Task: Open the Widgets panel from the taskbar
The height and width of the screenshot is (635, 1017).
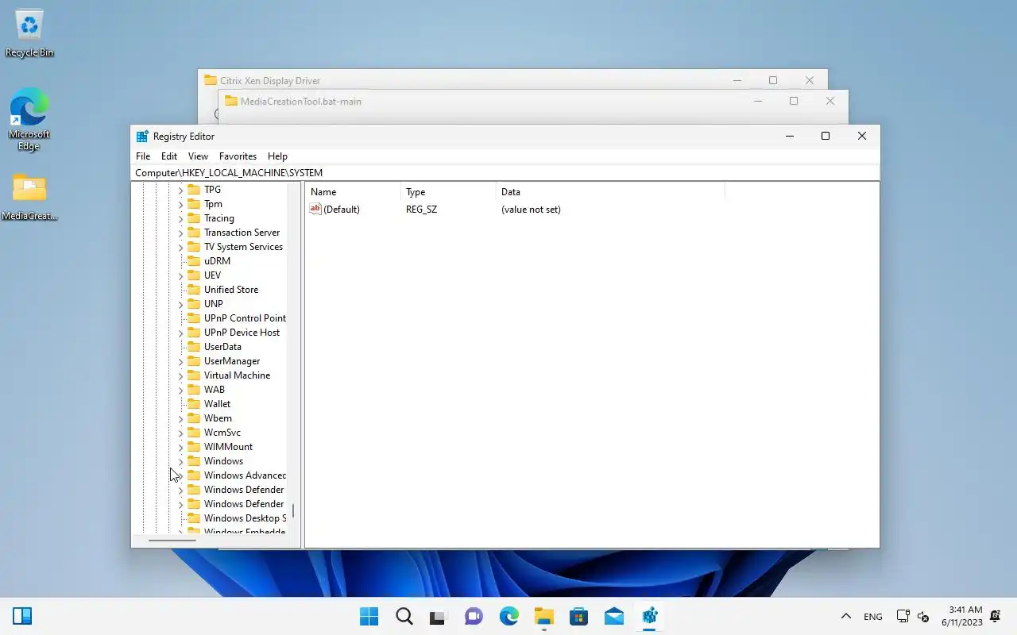Action: tap(22, 616)
